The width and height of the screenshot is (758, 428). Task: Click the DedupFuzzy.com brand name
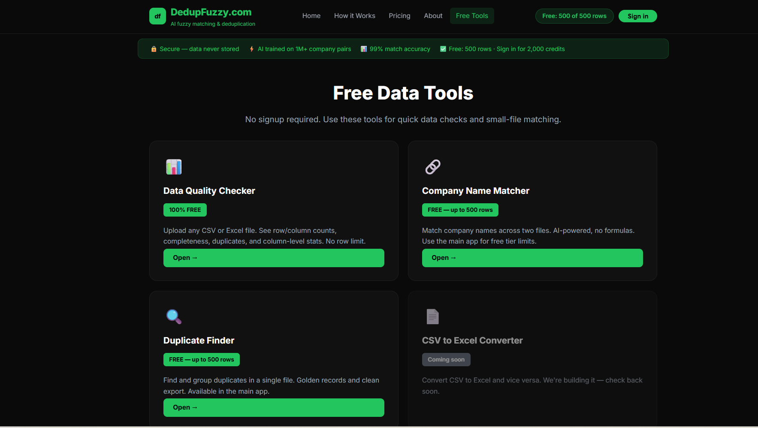tap(211, 12)
